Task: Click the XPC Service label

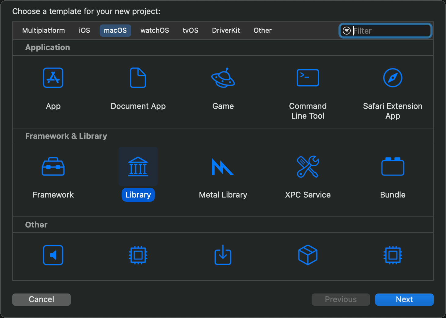Action: (308, 195)
